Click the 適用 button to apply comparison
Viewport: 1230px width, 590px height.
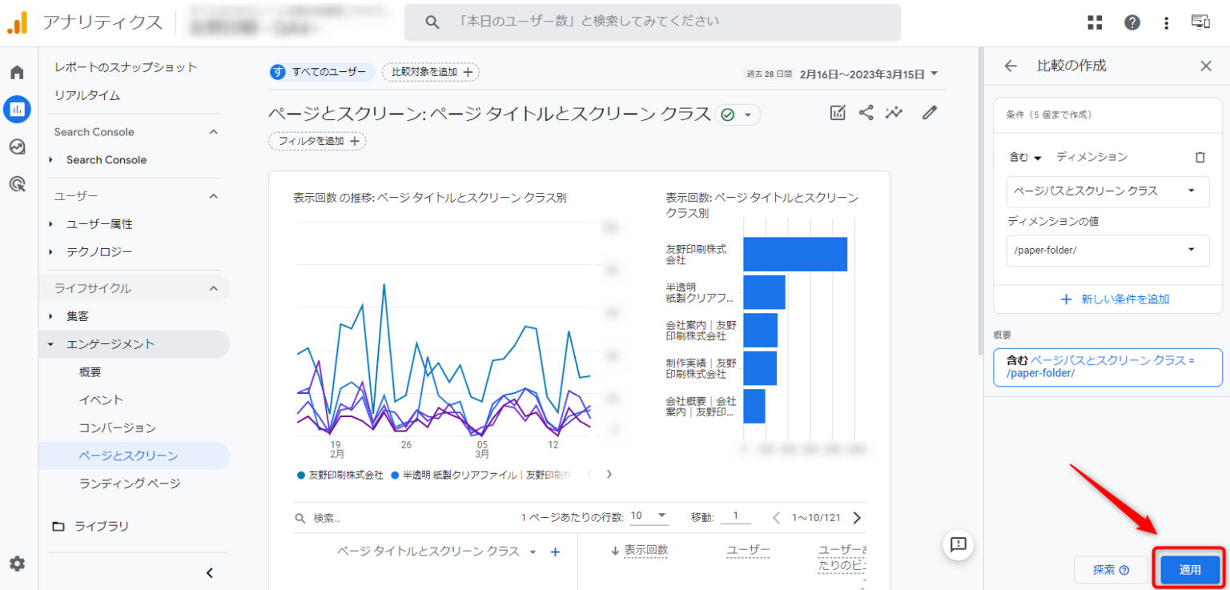(1190, 569)
